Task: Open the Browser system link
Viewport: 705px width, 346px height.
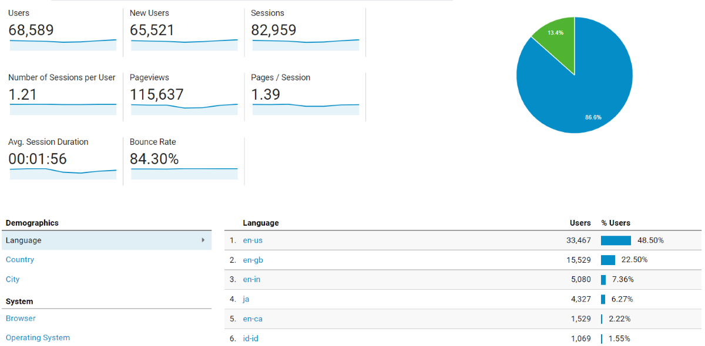Action: click(x=21, y=318)
